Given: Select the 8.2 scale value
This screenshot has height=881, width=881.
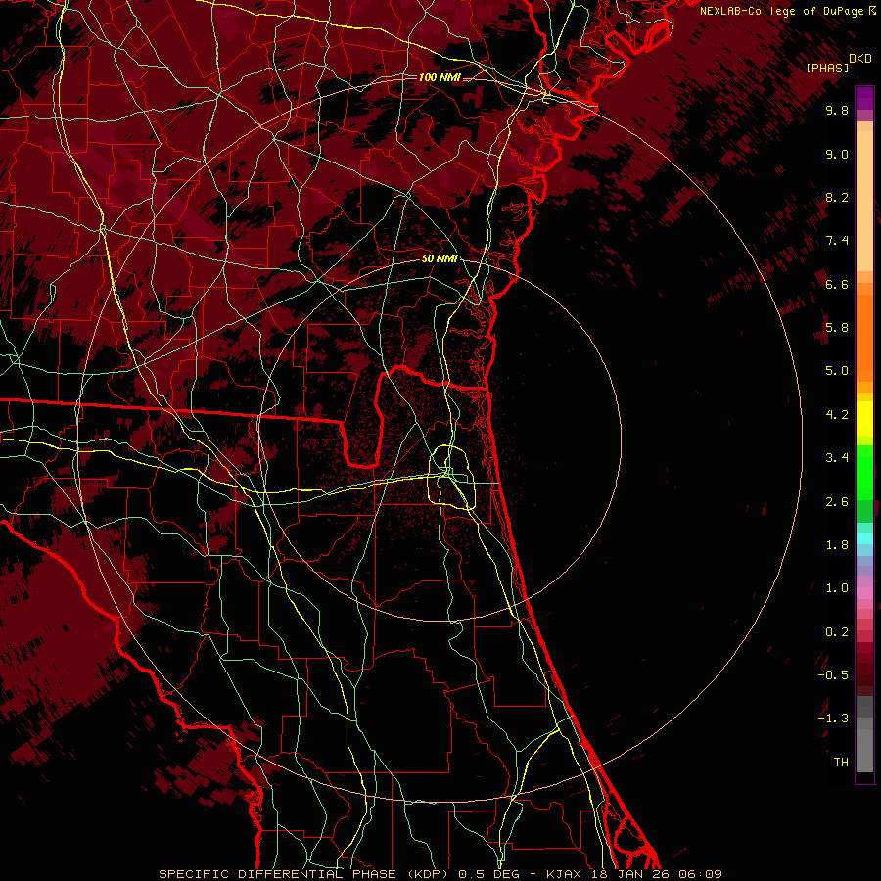Looking at the screenshot, I should pos(837,197).
